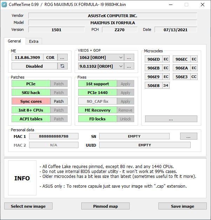The height and width of the screenshot is (220, 211).
Task: Select the General tab
Action: tap(14, 41)
